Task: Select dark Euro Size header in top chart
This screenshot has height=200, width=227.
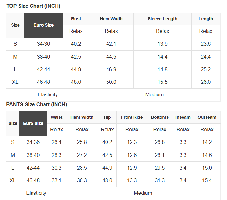Action: [x=44, y=25]
